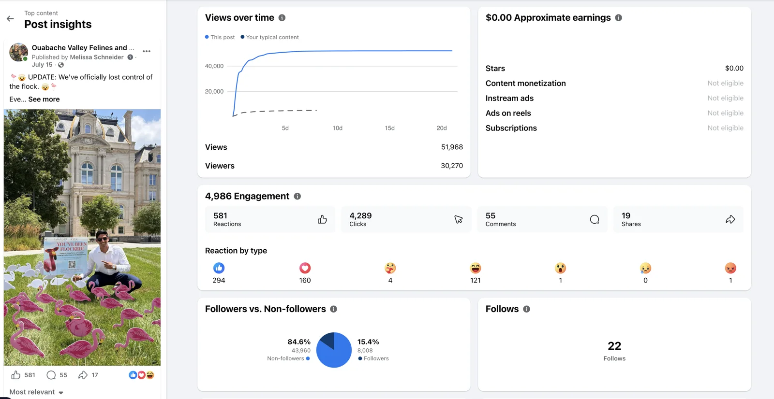Click the Engagement info icon
Screen dimensions: 774x399
click(x=298, y=196)
